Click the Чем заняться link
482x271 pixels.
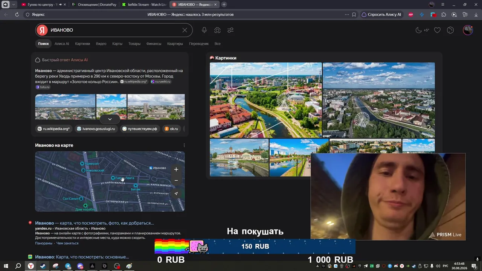(67, 243)
